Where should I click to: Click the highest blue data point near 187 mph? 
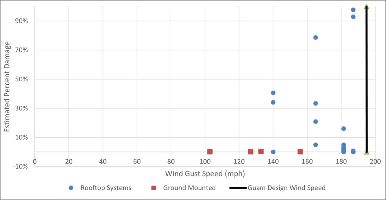pos(353,10)
